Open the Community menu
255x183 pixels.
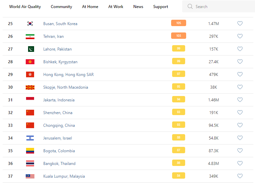[x=61, y=7]
